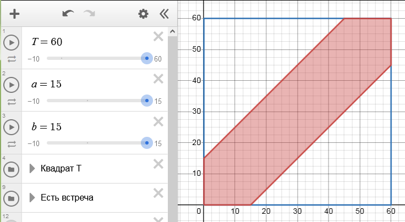The image size is (405, 222).
Task: Delete the Квадрат T folder
Action: click(158, 164)
